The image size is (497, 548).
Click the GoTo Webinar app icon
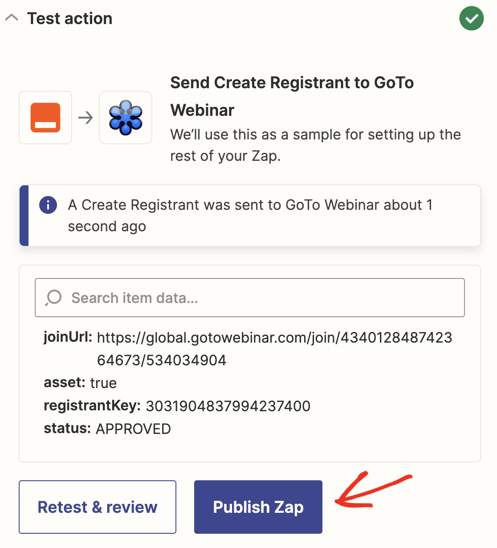[126, 118]
